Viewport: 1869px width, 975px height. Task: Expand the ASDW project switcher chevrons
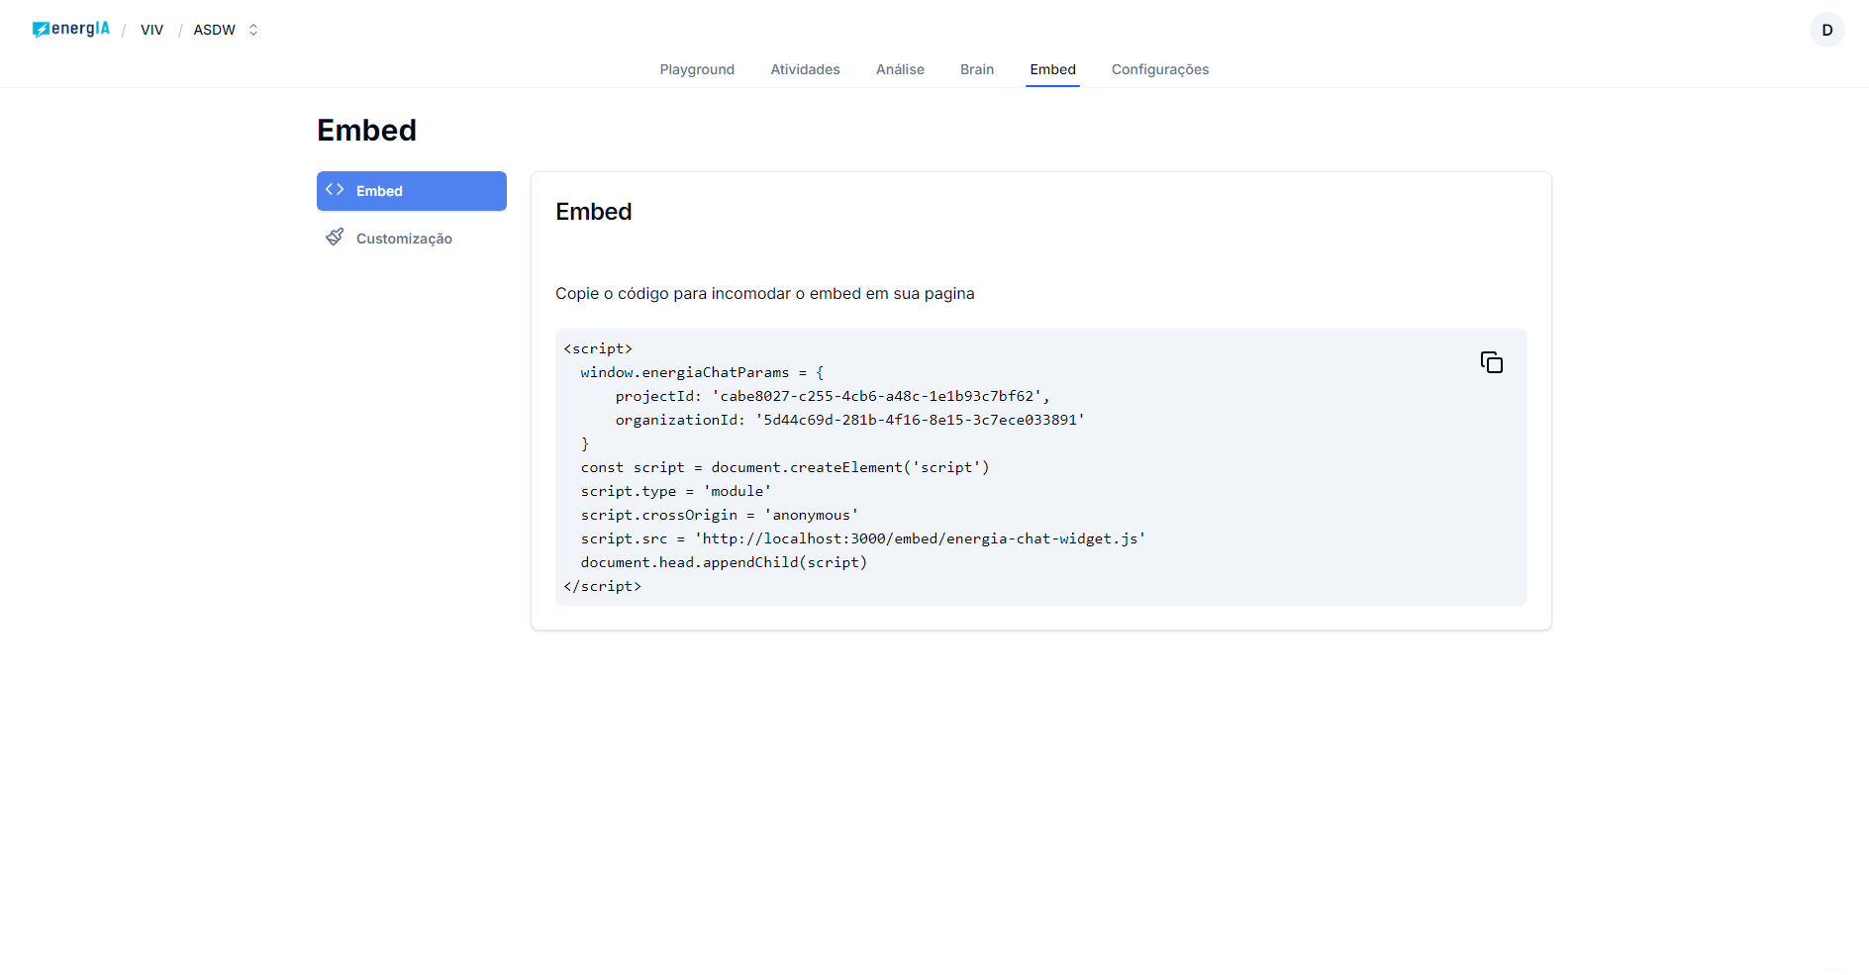tap(253, 30)
